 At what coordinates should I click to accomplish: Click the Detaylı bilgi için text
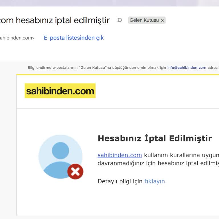tap(120, 181)
